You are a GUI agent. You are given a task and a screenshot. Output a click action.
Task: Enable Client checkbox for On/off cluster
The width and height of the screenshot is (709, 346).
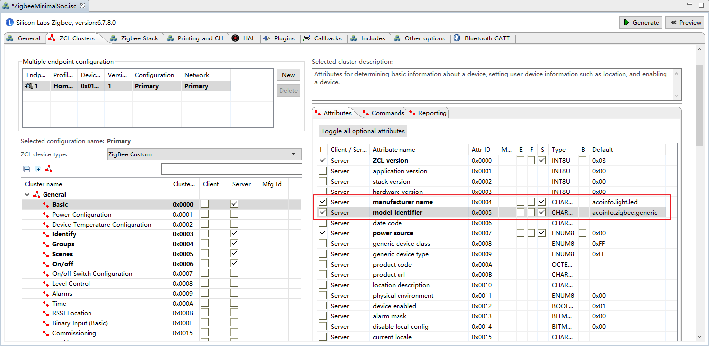point(205,264)
